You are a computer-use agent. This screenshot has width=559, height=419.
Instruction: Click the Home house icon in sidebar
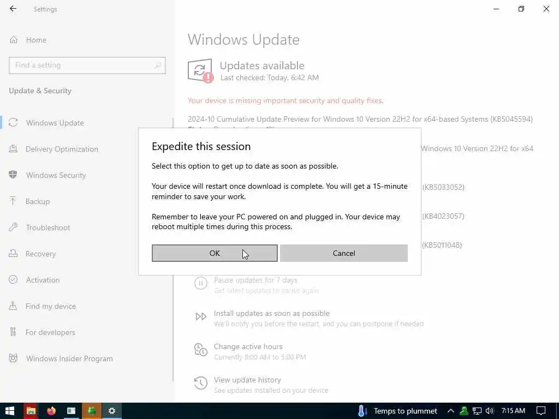coord(14,39)
